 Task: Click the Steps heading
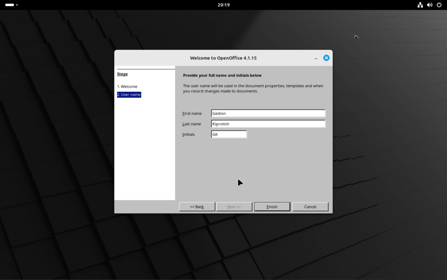click(122, 74)
